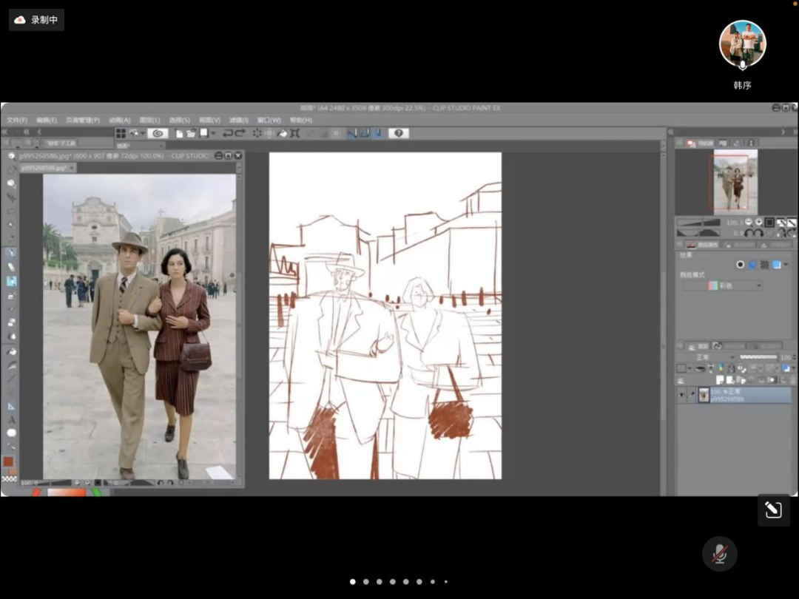Click the main drawing color swatch
The width and height of the screenshot is (799, 599).
coord(8,461)
